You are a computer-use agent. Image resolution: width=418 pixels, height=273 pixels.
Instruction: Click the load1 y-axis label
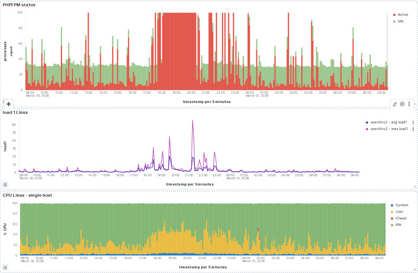[5, 146]
